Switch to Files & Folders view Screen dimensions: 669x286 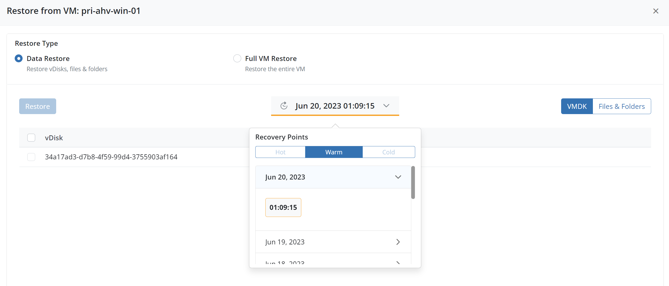pyautogui.click(x=621, y=106)
